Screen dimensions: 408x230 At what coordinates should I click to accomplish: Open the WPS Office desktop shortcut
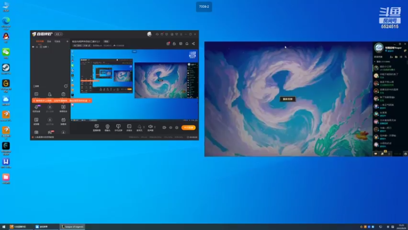pyautogui.click(x=6, y=163)
